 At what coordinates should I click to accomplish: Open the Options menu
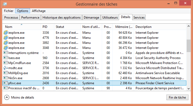point(23,11)
